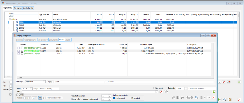Open the filter constructor wrench icon
This screenshot has width=244, height=103.
coord(166,92)
